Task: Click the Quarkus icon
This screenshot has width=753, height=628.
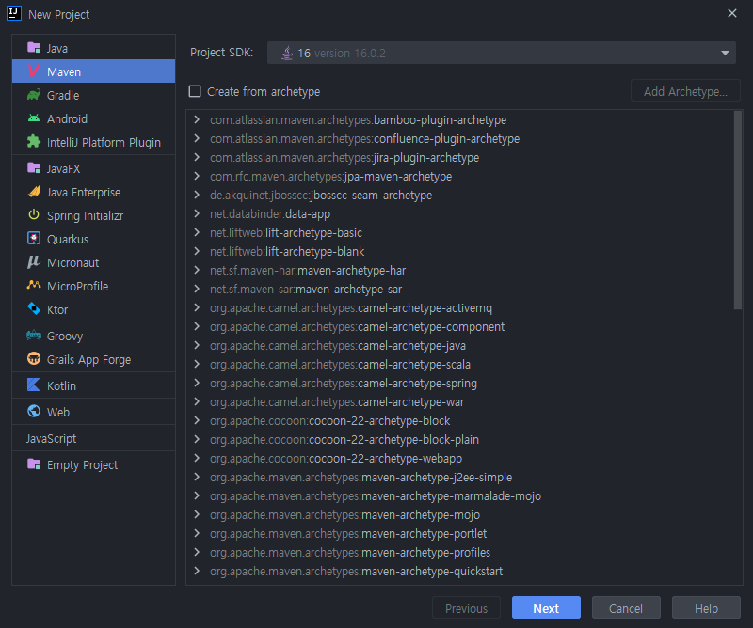Action: [x=34, y=239]
